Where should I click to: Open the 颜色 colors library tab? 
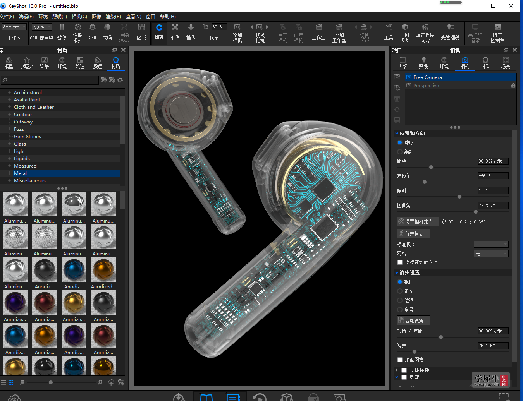98,63
